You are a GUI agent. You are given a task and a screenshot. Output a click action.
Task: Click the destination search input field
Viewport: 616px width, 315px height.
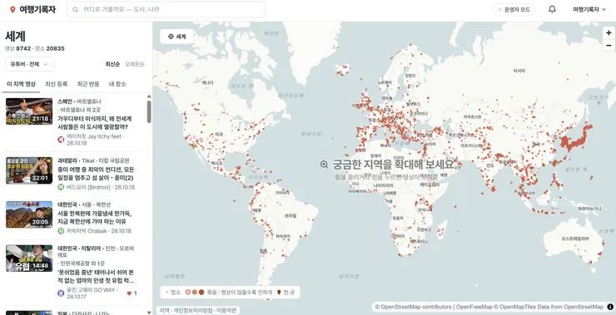click(x=166, y=9)
